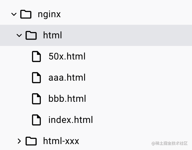
Task: Open the aaa.html file name
Action: tap(67, 77)
